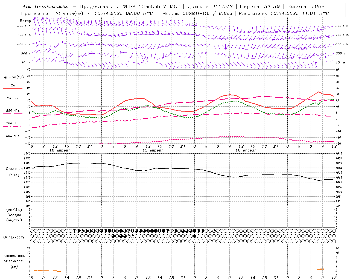Select the provider text "ЗапСиб УГМС"

[x=159, y=7]
